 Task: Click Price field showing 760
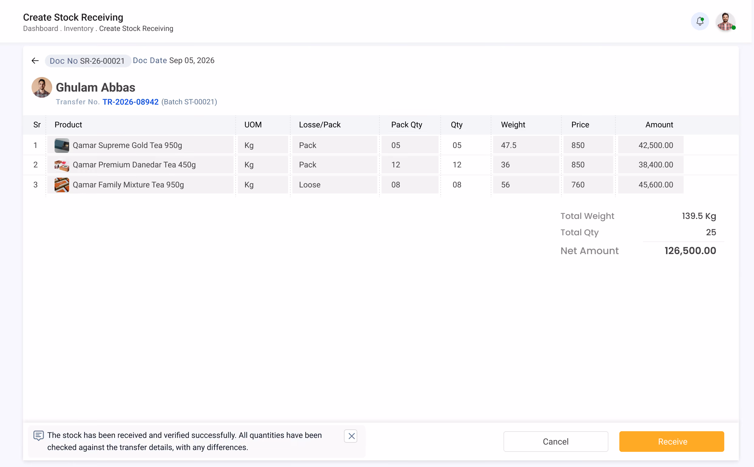point(588,185)
